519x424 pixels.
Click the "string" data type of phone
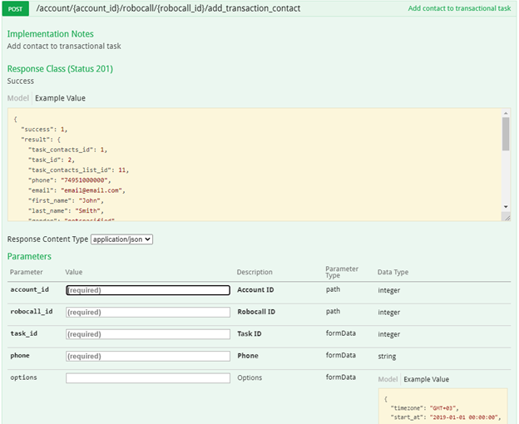coord(387,357)
